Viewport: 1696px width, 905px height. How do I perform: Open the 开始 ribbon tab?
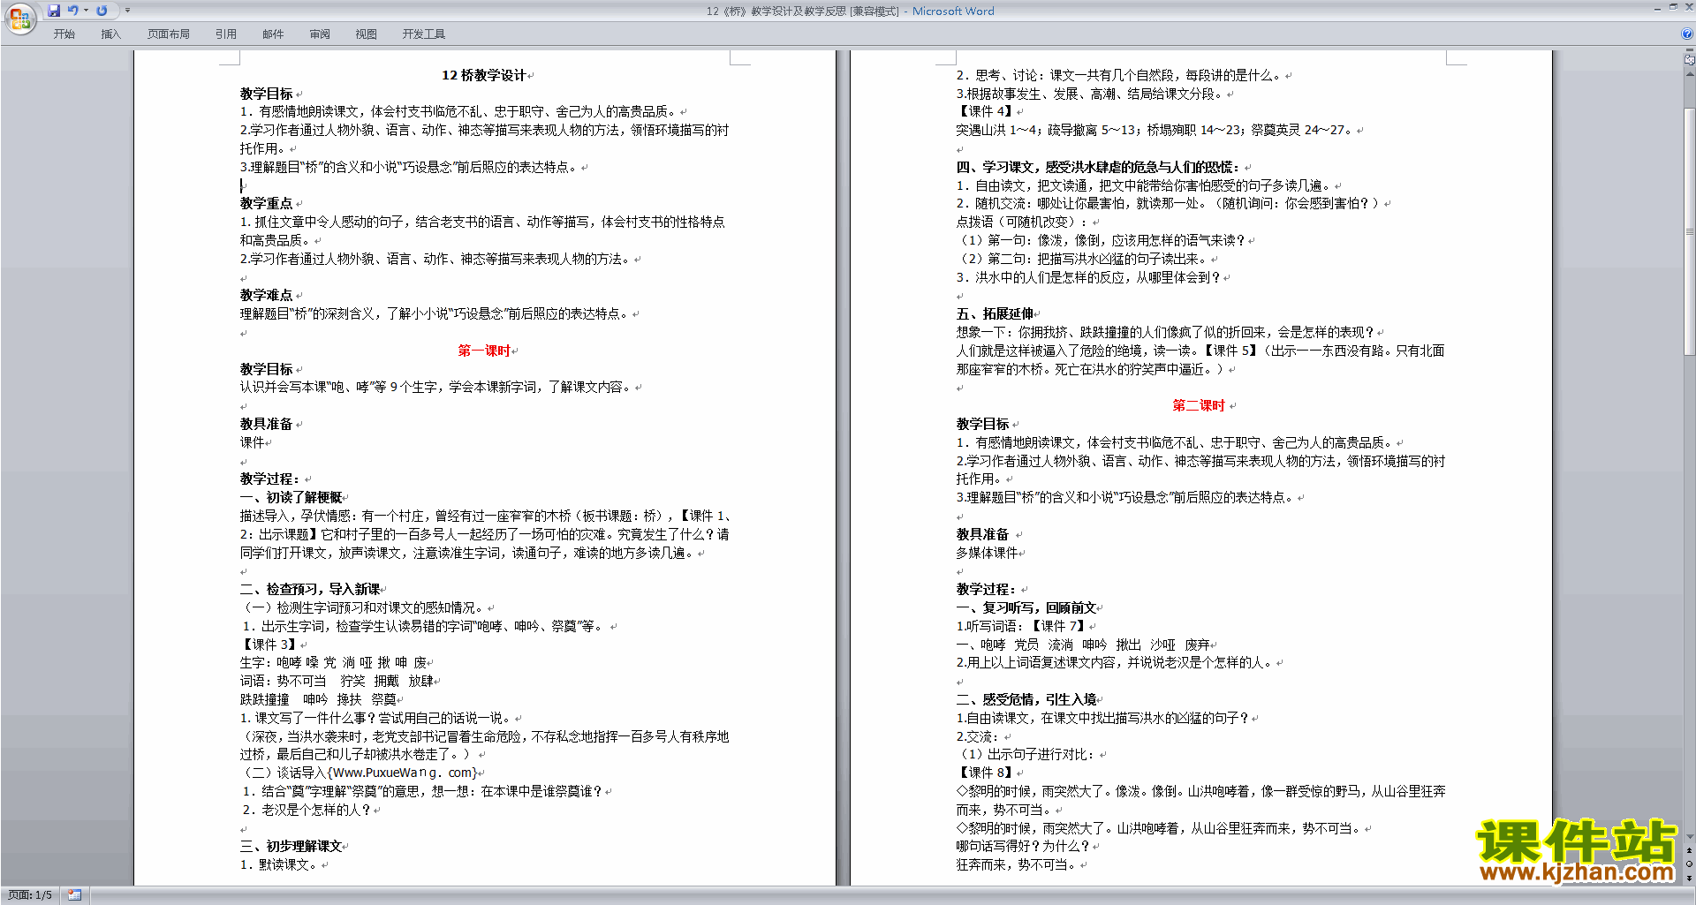pyautogui.click(x=64, y=34)
